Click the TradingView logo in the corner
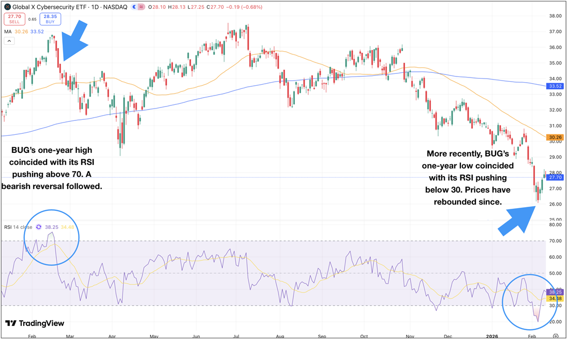569x341 pixels. click(x=34, y=323)
